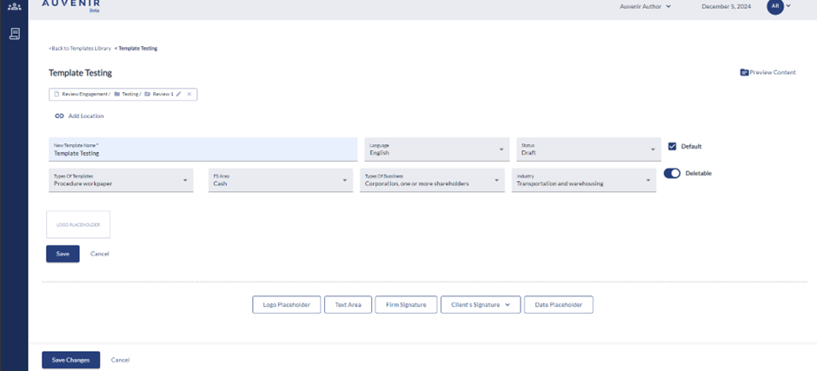Image resolution: width=817 pixels, height=371 pixels.
Task: Go back to Templates Library
Action: pos(80,49)
